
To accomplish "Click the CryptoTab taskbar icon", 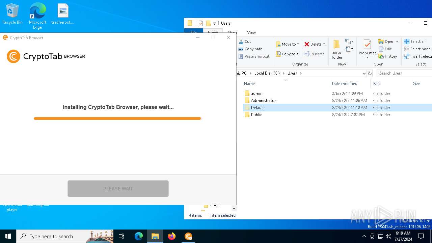I will point(188,236).
